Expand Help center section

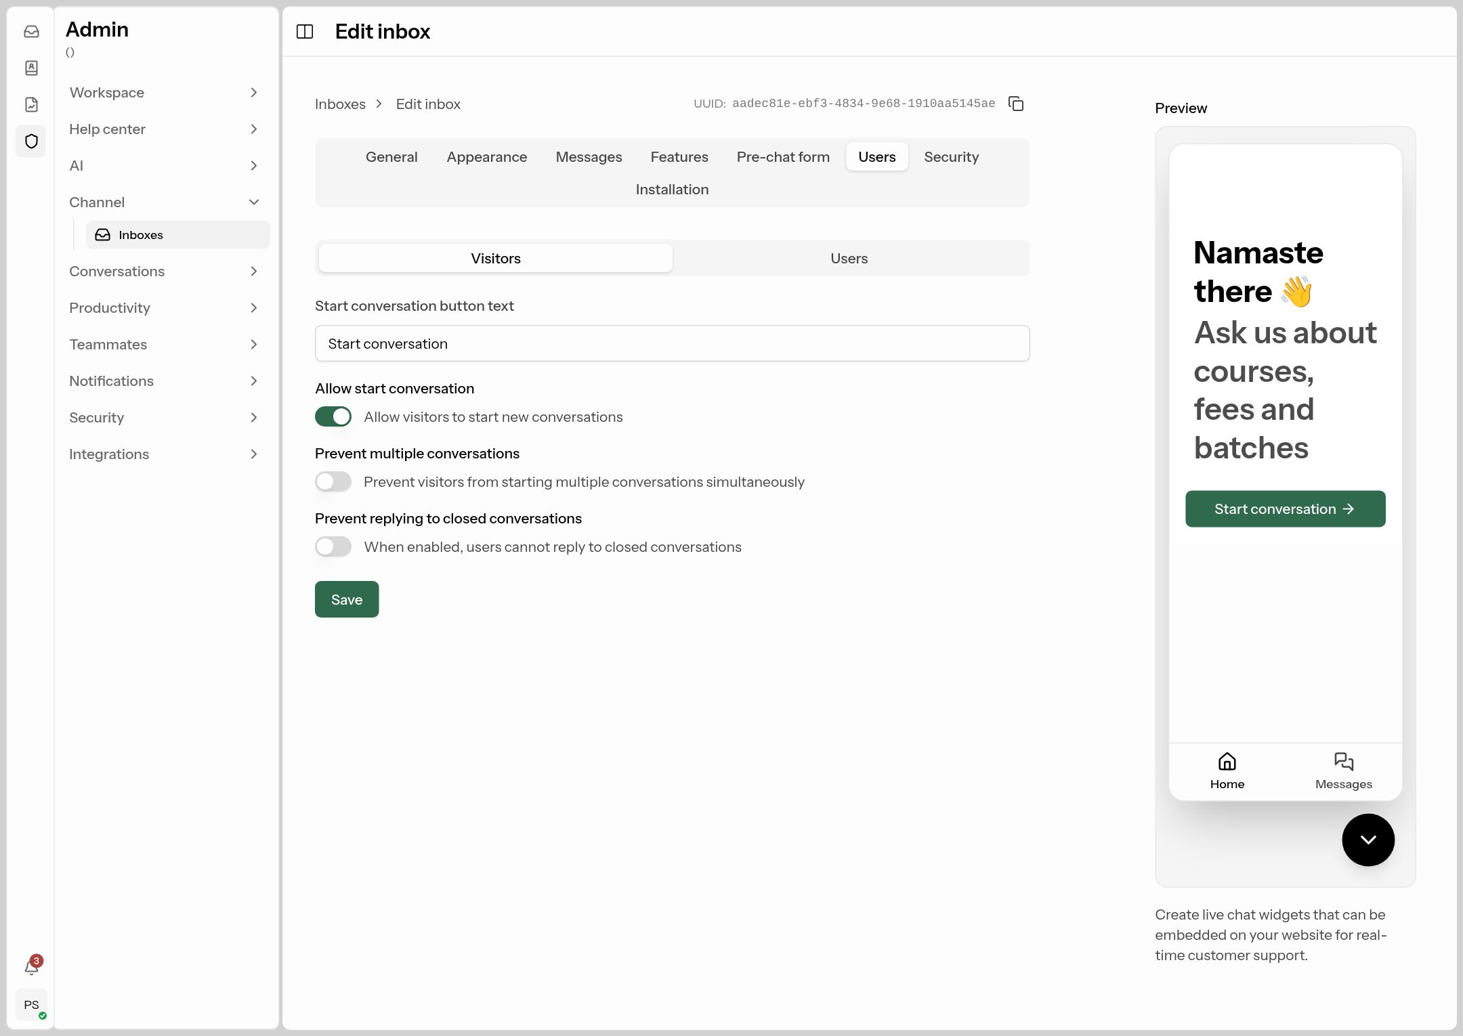coord(164,129)
